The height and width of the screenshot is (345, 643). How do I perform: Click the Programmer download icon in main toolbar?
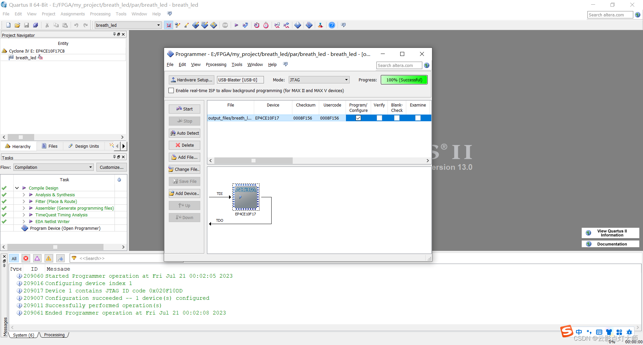click(309, 25)
